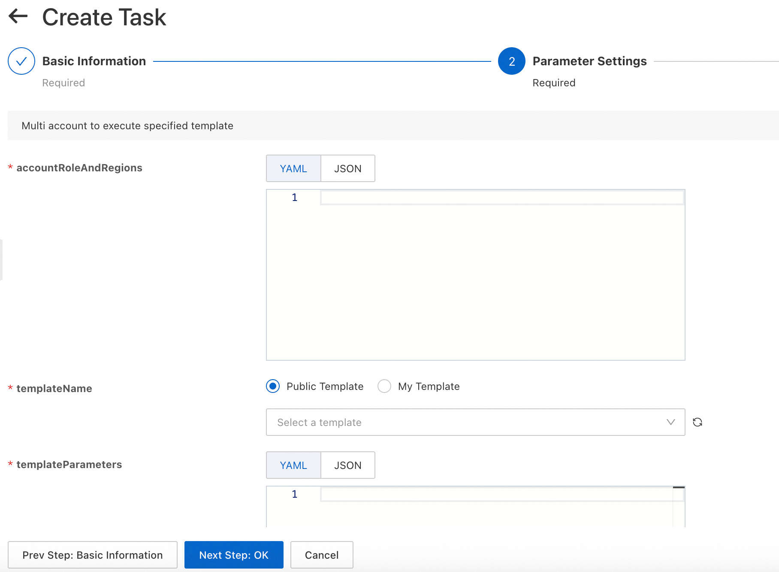Focus the templateParameters code editor line
The height and width of the screenshot is (572, 779).
point(496,495)
